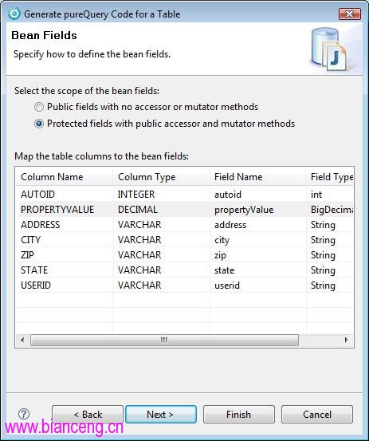Click the help question mark icon
Screen dimensions: 369x441
point(24,414)
